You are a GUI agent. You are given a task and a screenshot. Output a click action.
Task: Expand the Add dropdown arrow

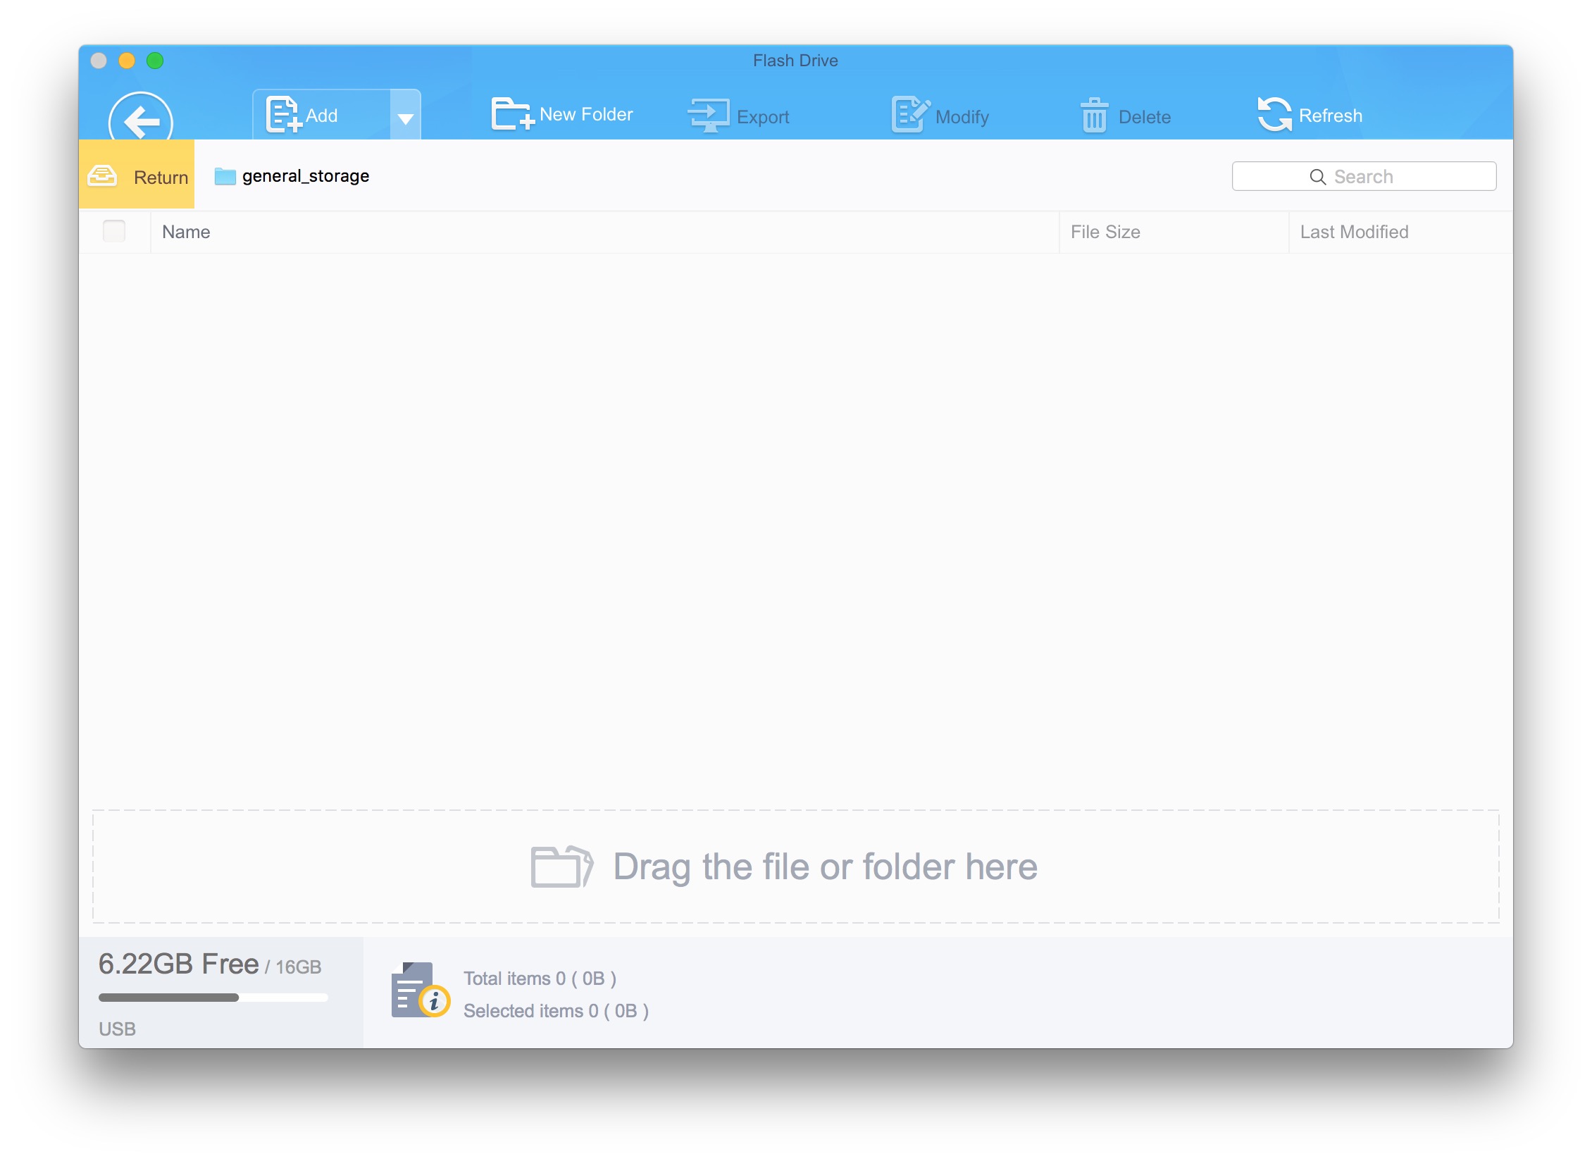[x=405, y=117]
